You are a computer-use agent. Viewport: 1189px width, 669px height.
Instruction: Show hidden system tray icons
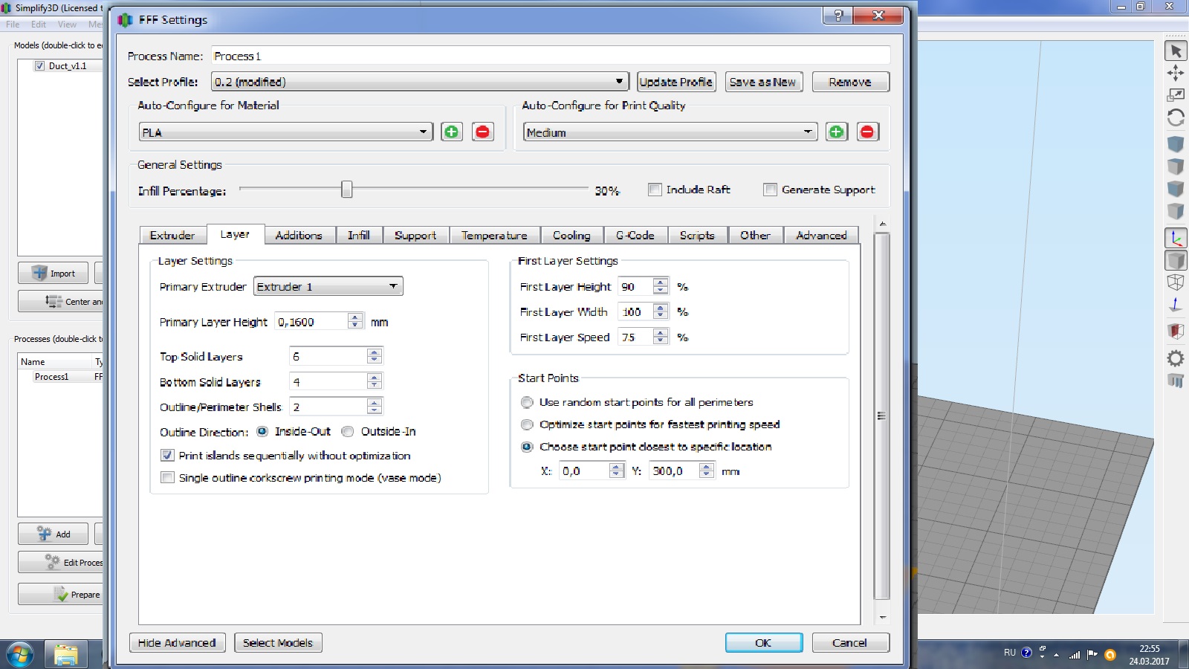1056,655
